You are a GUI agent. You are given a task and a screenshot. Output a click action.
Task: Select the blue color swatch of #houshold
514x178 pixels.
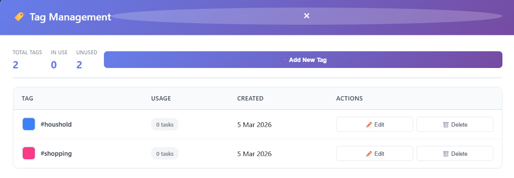click(x=29, y=124)
